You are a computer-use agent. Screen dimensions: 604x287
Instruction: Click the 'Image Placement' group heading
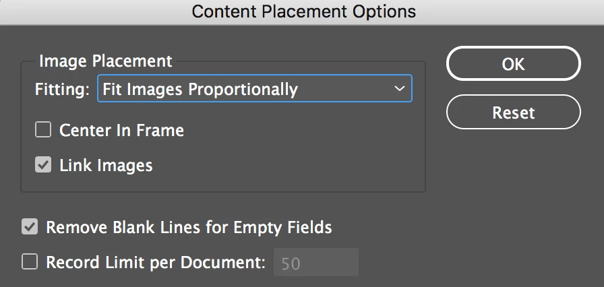coord(106,61)
